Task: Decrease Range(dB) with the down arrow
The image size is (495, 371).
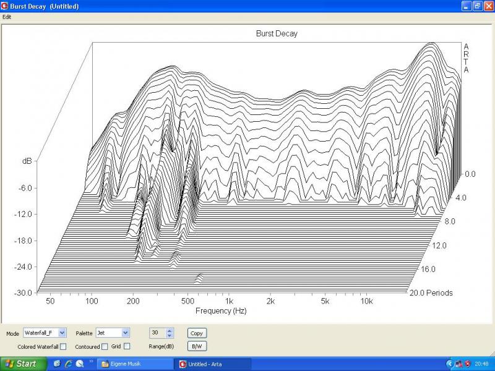Action: [170, 336]
